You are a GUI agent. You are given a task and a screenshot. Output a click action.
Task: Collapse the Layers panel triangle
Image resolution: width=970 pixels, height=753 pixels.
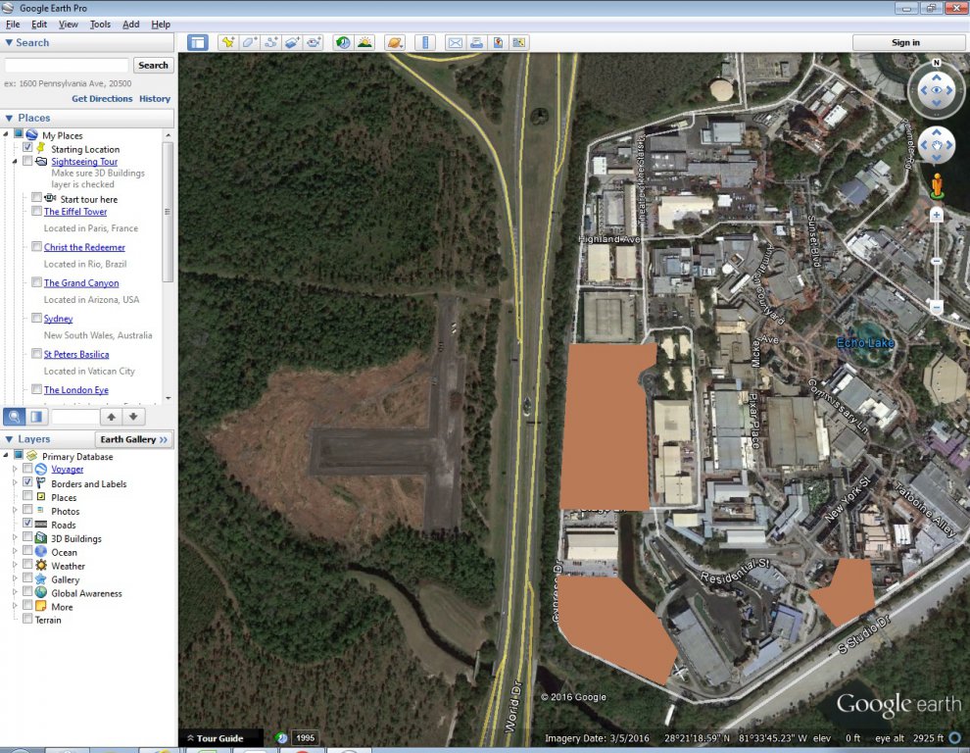coord(9,439)
